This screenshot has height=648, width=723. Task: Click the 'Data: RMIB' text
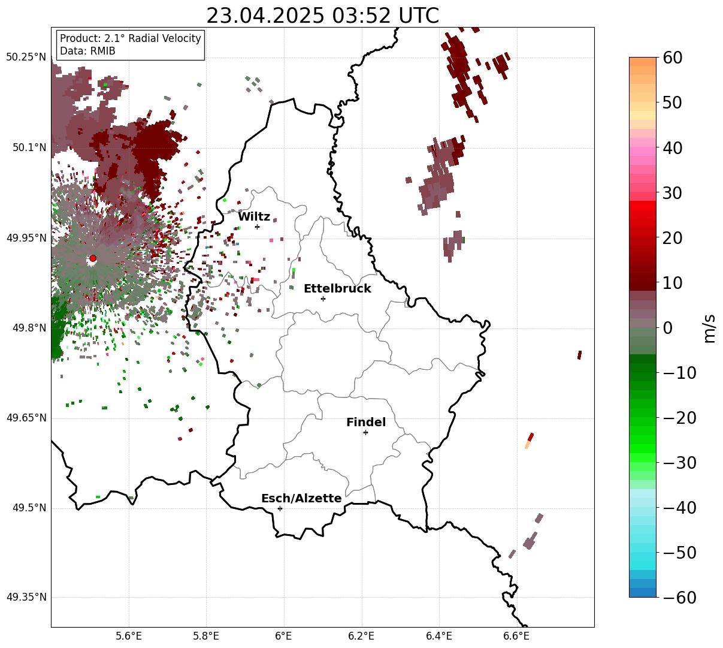87,51
